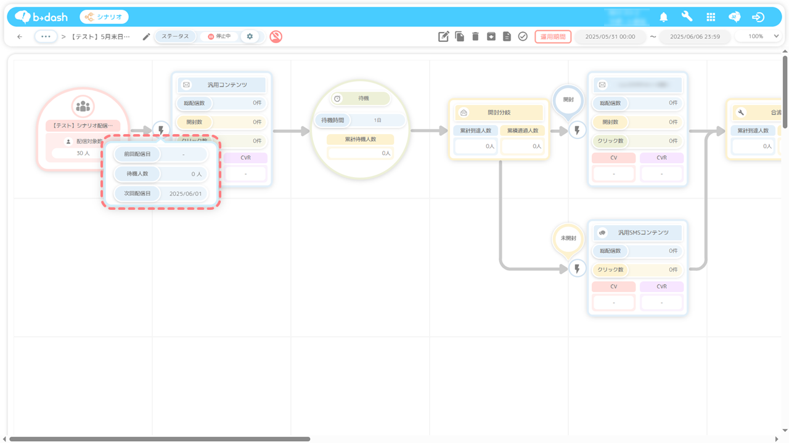
Task: Click the 開封 branch pin label
Action: pos(568,99)
